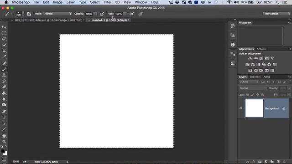Open the Toby Default workspace dropdown
292x164 pixels.
pos(277,14)
